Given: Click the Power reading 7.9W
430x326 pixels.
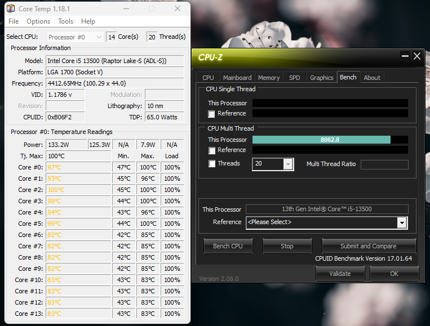Looking at the screenshot, I should (148, 145).
